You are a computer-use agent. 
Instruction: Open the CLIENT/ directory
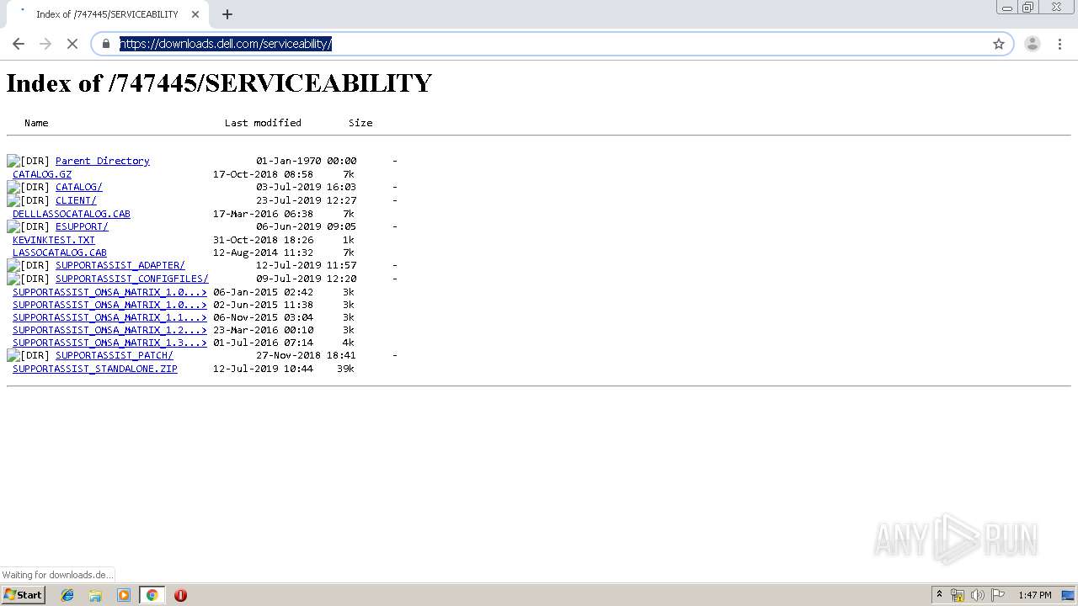coord(76,200)
